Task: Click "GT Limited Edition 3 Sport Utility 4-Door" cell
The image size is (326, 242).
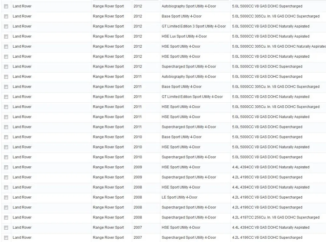Action: pos(194,26)
